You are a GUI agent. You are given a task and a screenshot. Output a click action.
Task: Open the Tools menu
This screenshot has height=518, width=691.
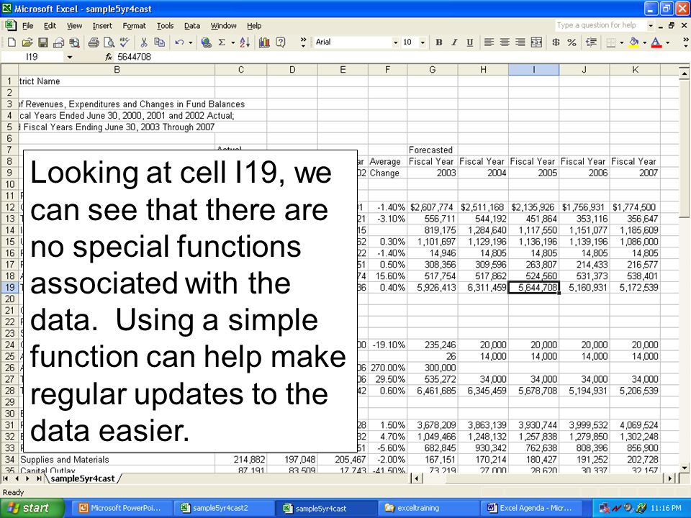[x=166, y=26]
